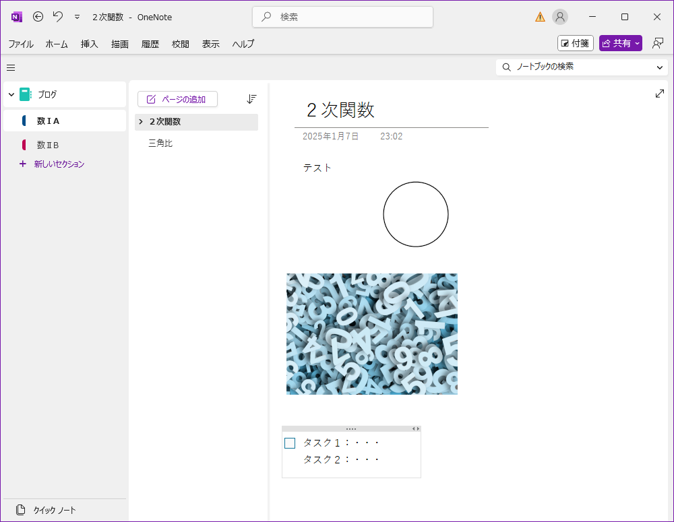
Task: Expand page to full view with arrow icon
Action: [659, 94]
